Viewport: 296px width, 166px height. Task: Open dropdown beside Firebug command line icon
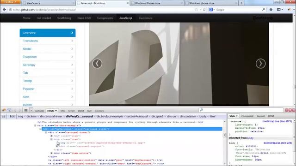pyautogui.click(x=31, y=110)
